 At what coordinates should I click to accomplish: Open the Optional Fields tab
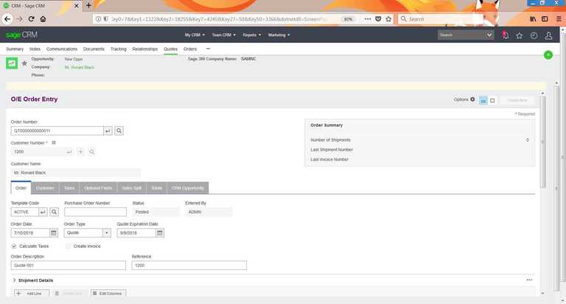coord(98,188)
